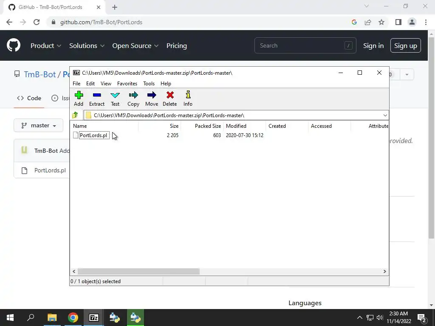Click the volume icon in system tray

(x=380, y=318)
